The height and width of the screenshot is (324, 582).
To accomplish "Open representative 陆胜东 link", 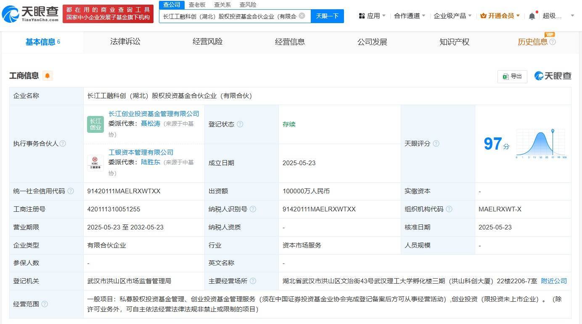I will tap(151, 162).
